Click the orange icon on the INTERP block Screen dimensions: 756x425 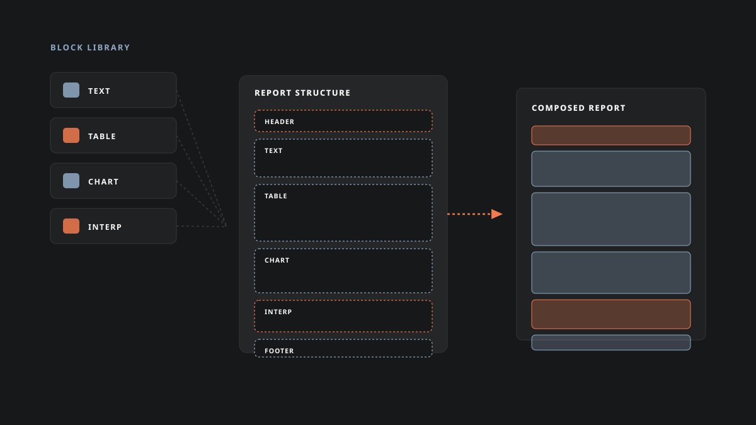tap(71, 226)
